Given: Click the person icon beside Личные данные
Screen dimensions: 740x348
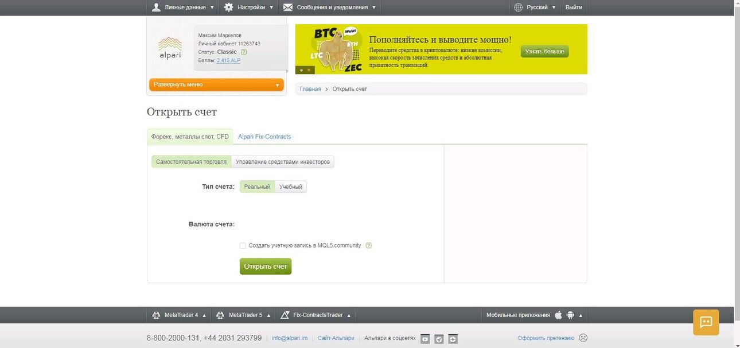Looking at the screenshot, I should [x=156, y=7].
